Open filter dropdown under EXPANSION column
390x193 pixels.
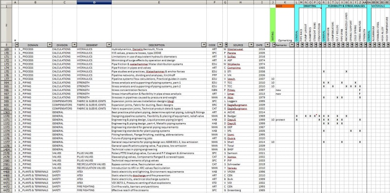[x=330, y=45]
